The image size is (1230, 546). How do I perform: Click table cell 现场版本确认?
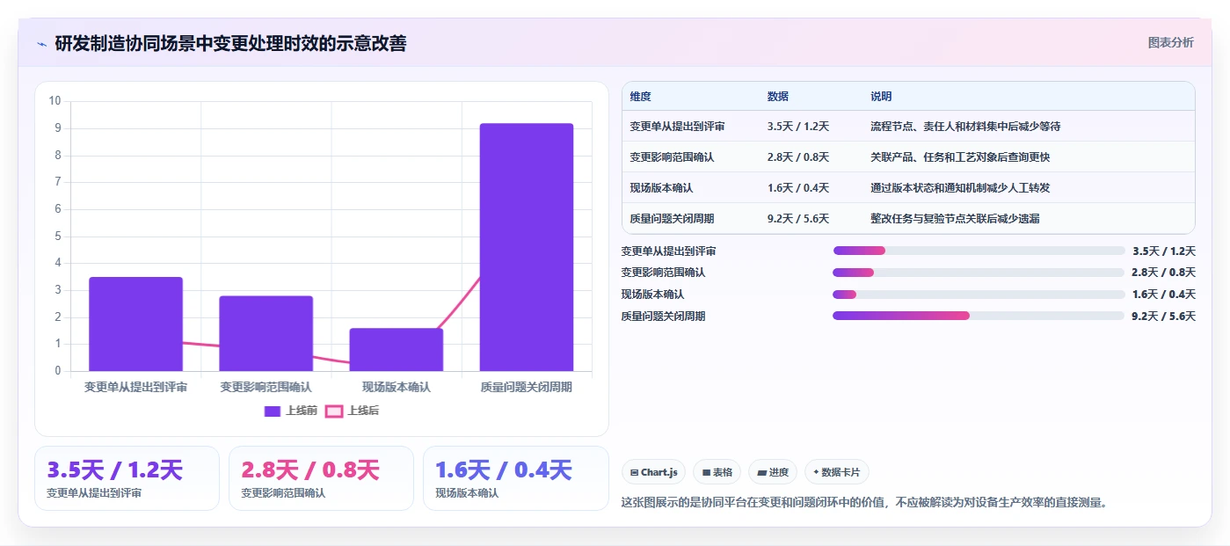coord(661,188)
